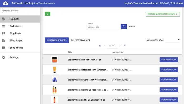Go to next products page
The width and height of the screenshot is (184, 104).
[120, 46]
